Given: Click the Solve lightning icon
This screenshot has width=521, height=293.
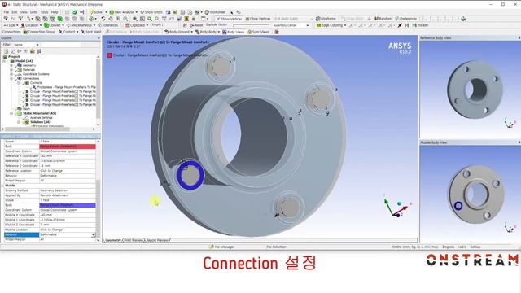Looking at the screenshot, I should click(92, 12).
